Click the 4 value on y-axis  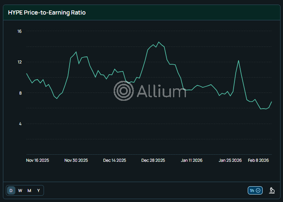20,124
